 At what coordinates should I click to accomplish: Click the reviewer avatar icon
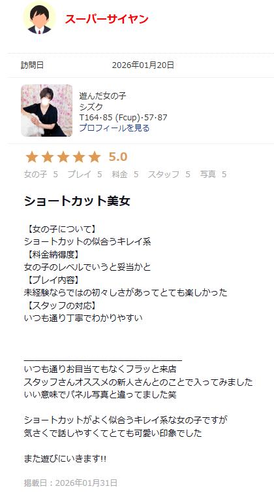click(x=39, y=18)
